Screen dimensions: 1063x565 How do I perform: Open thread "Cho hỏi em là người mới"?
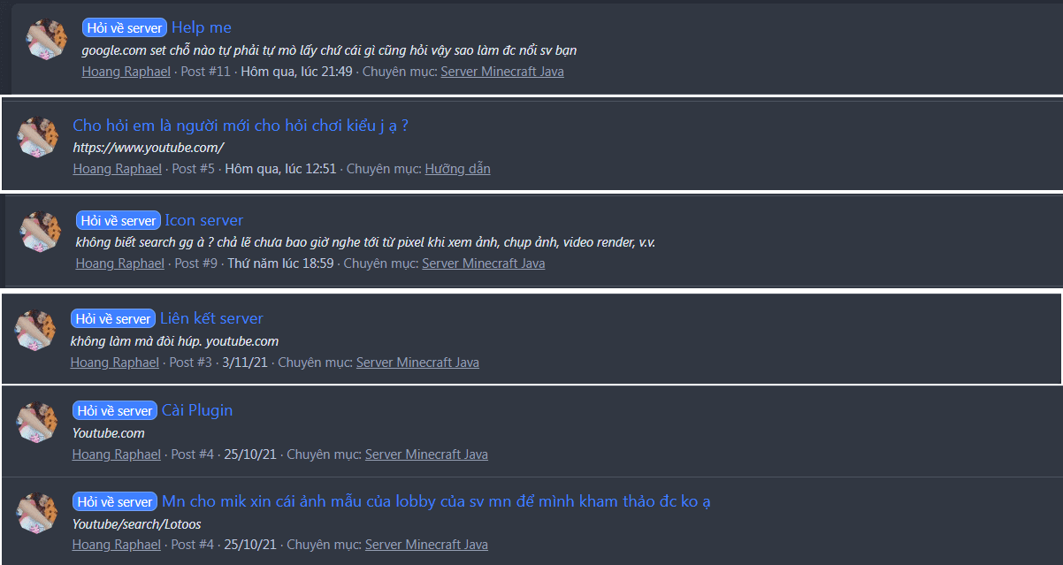pyautogui.click(x=240, y=126)
